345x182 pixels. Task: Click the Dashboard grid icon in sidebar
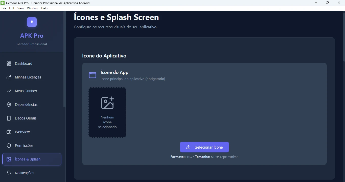tap(9, 64)
